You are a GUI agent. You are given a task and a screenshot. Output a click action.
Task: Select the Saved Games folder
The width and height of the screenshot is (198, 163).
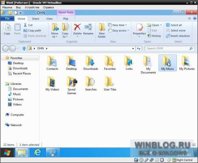click(x=71, y=85)
